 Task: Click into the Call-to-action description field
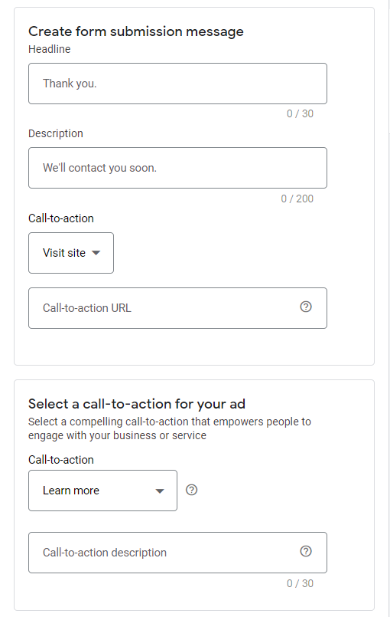[177, 553]
